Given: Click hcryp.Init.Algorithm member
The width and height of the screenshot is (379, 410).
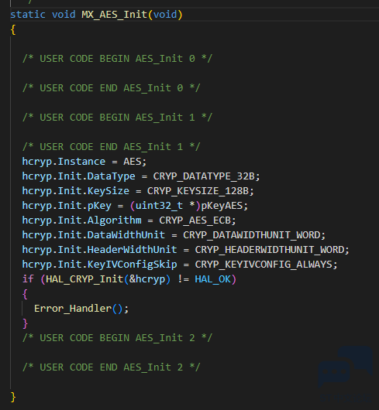Looking at the screenshot, I should (x=81, y=220).
